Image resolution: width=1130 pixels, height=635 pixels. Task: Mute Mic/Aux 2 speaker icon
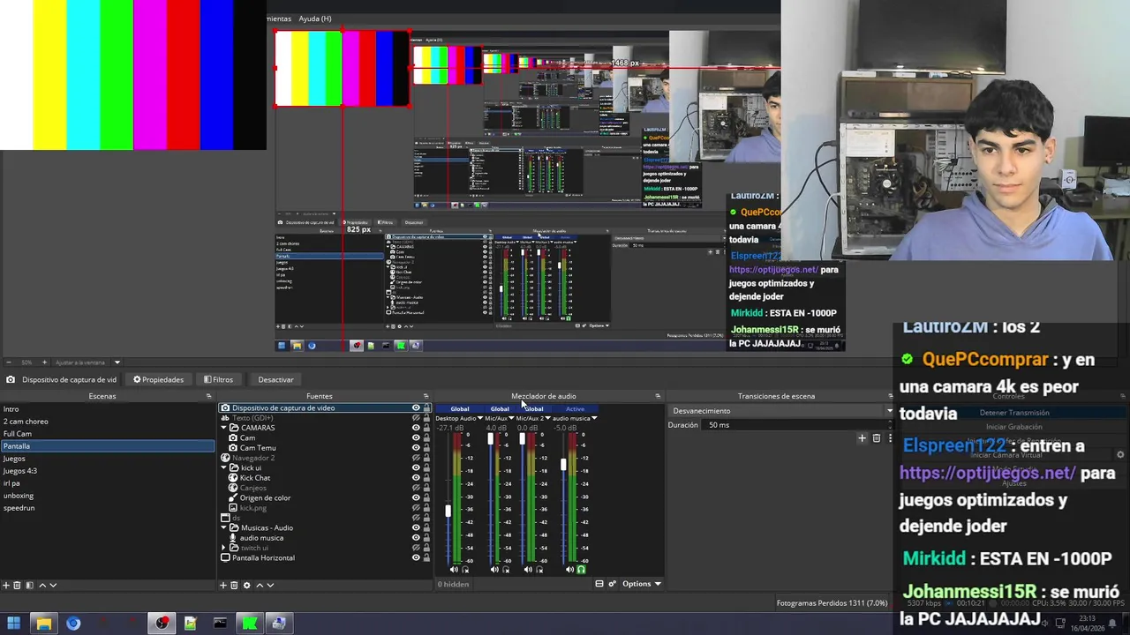[528, 570]
